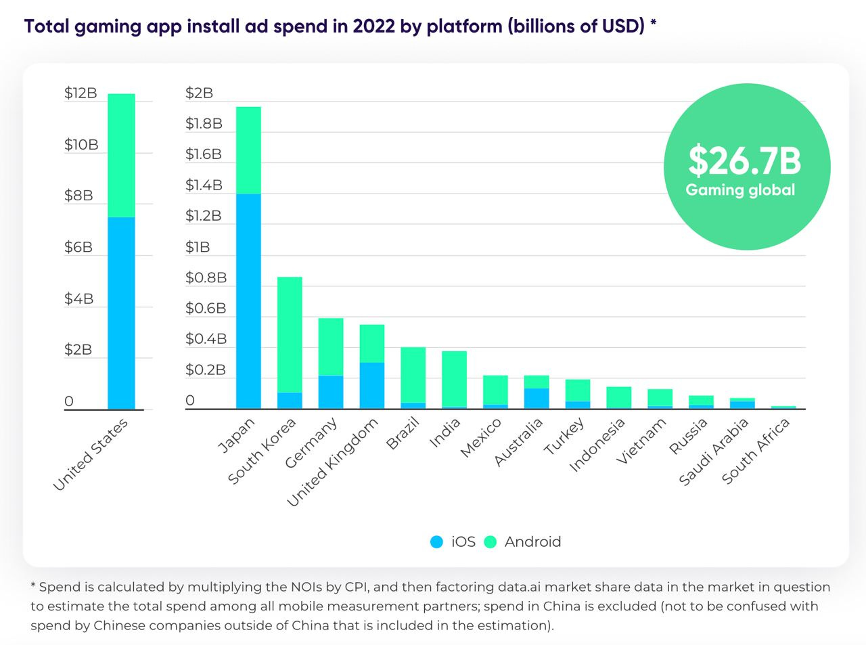This screenshot has height=645, width=866.
Task: Click the $1.4B y-axis value
Action: (x=204, y=185)
